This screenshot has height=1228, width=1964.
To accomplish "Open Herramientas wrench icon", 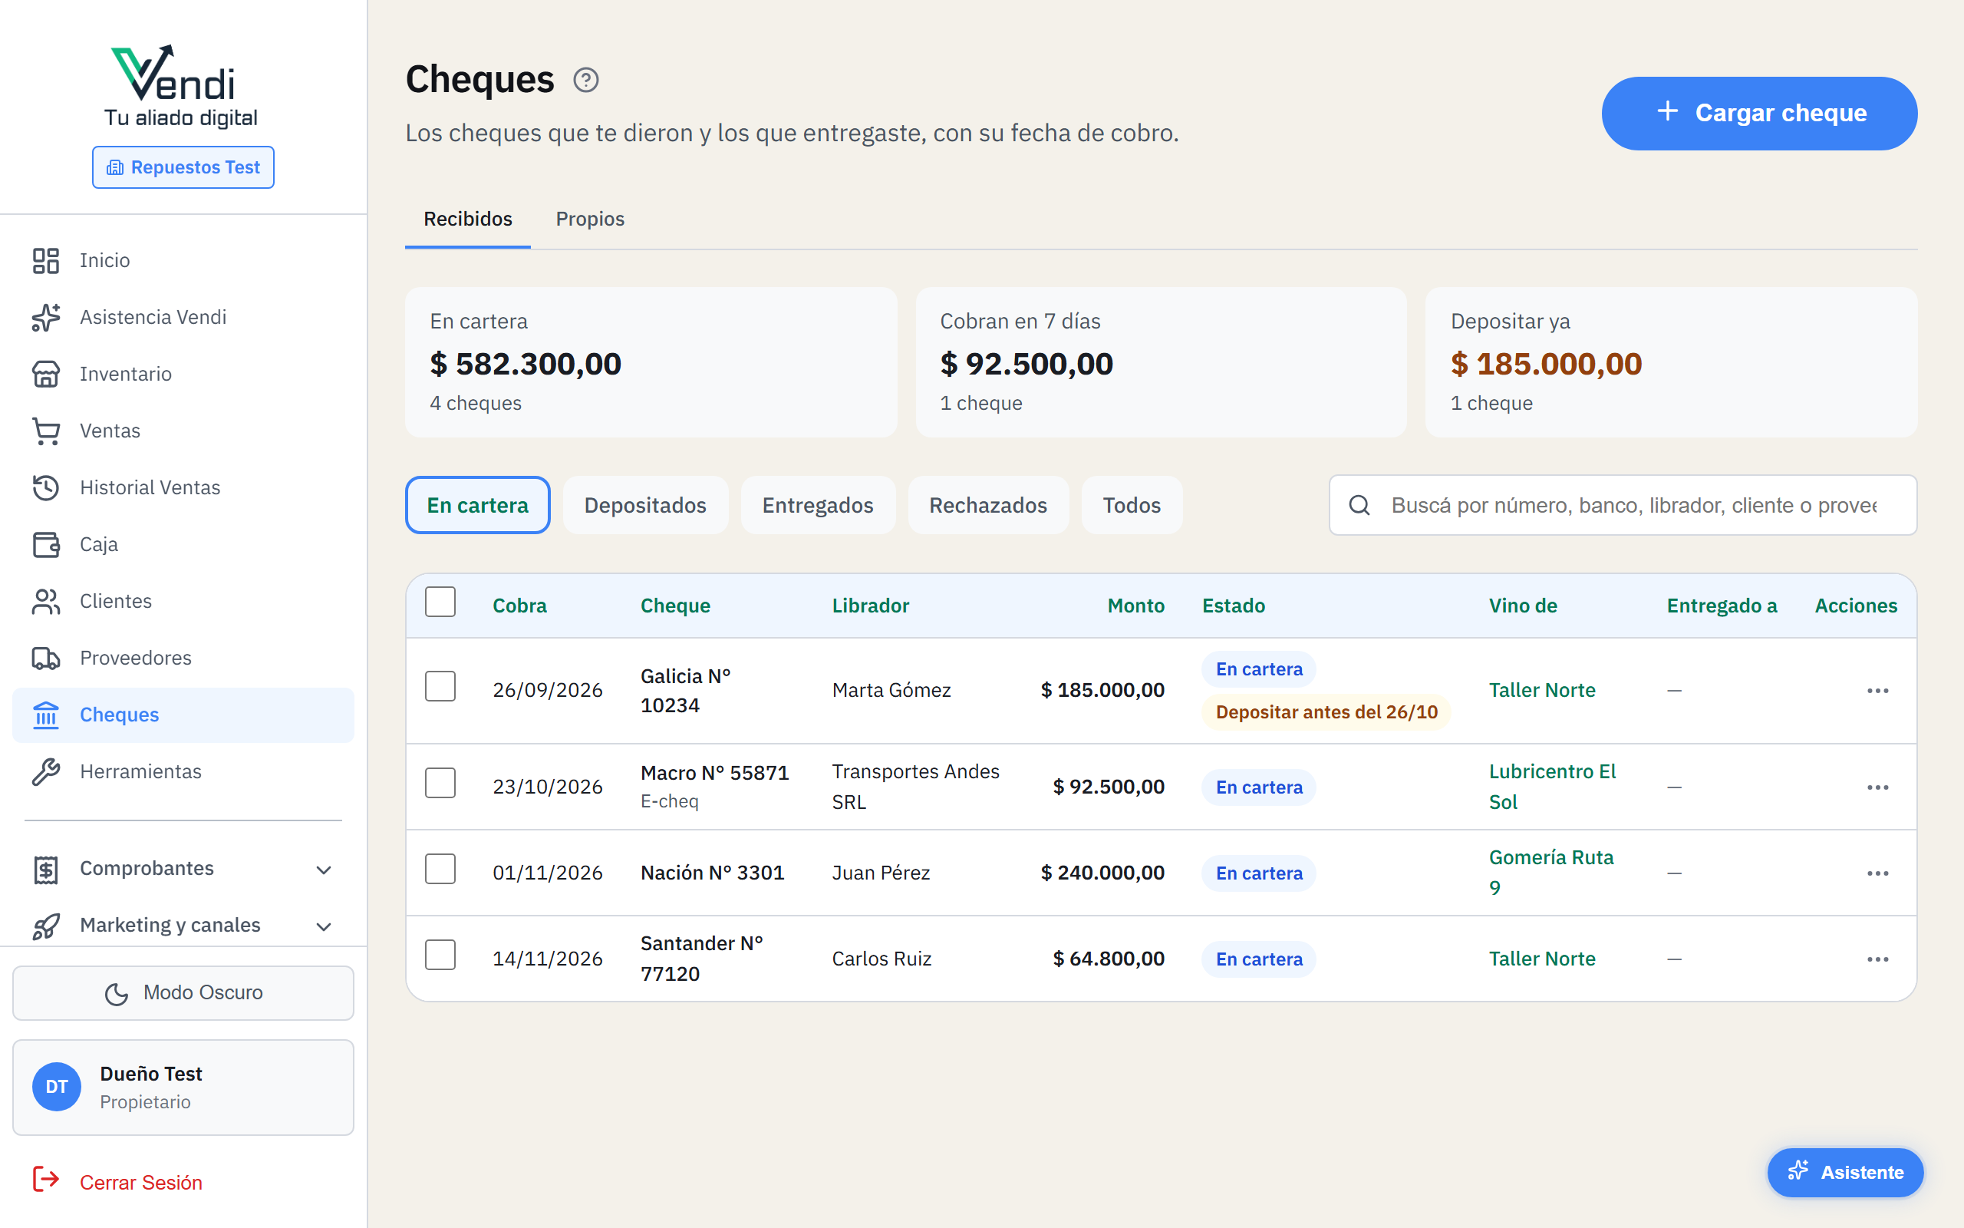I will tap(46, 772).
